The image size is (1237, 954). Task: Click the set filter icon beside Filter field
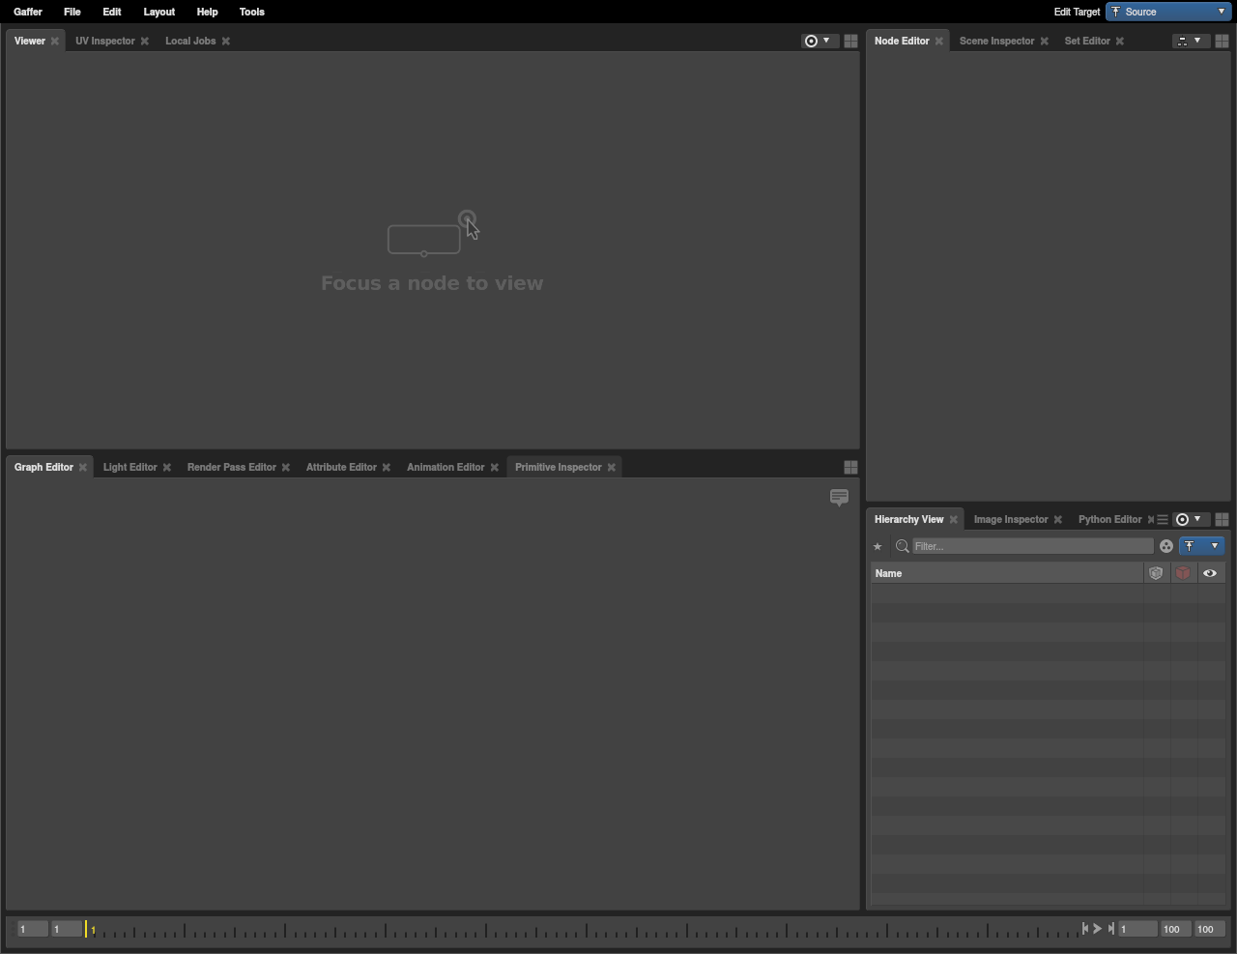pyautogui.click(x=1166, y=547)
